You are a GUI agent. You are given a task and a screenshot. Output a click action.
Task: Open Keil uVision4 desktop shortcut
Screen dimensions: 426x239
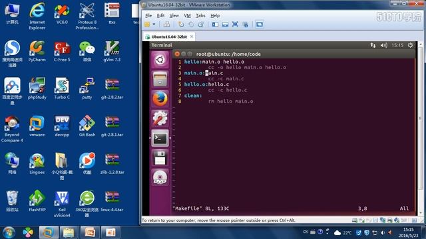[x=62, y=203]
